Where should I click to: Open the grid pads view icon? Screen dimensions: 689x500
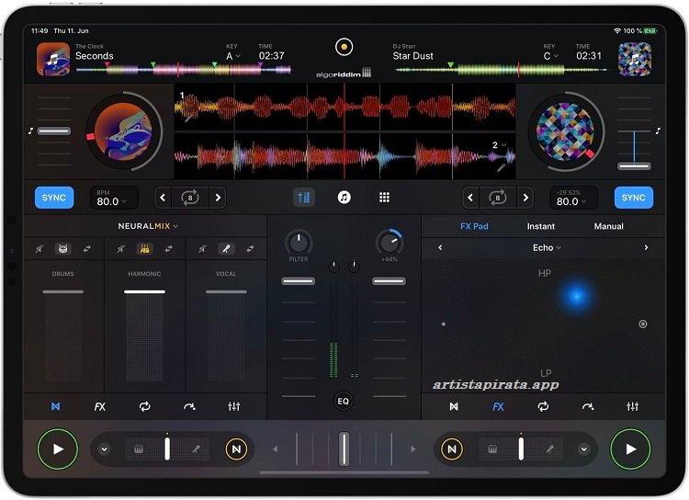tap(384, 198)
